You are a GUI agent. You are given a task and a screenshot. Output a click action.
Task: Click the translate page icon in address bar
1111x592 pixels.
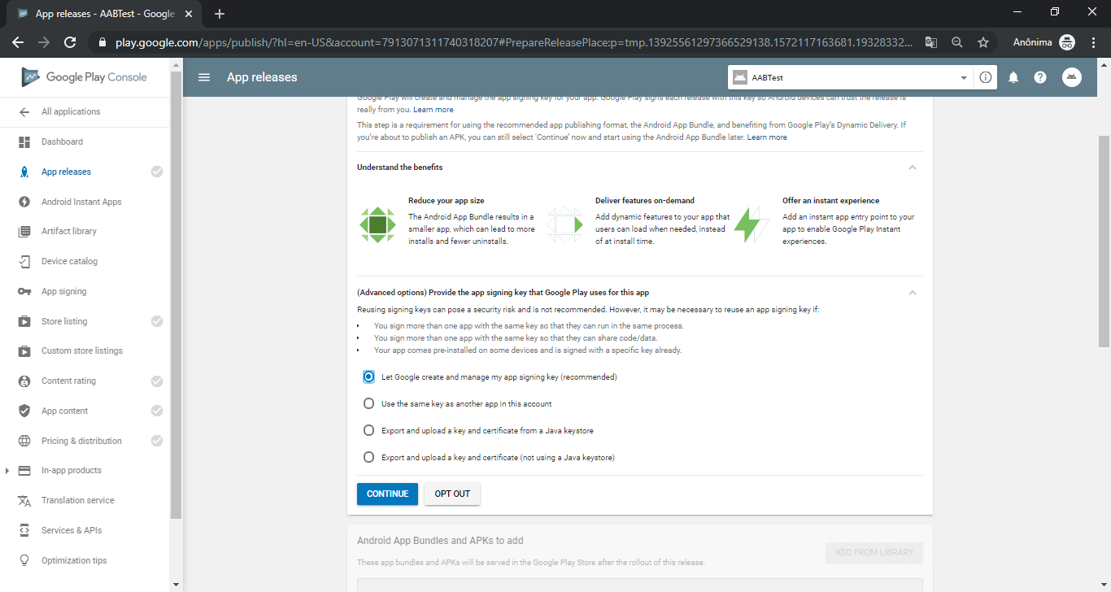coord(931,42)
